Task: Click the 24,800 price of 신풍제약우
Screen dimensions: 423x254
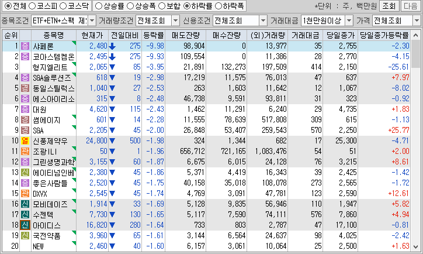Action: pyautogui.click(x=96, y=141)
